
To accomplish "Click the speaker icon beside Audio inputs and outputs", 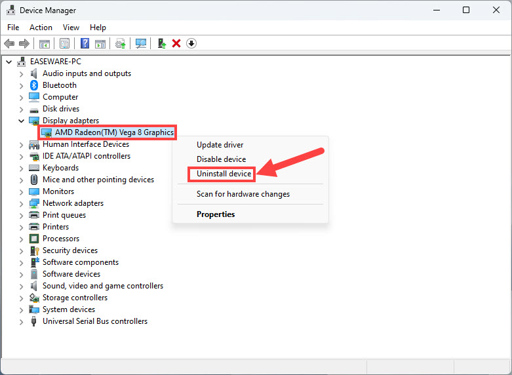I will pos(34,73).
